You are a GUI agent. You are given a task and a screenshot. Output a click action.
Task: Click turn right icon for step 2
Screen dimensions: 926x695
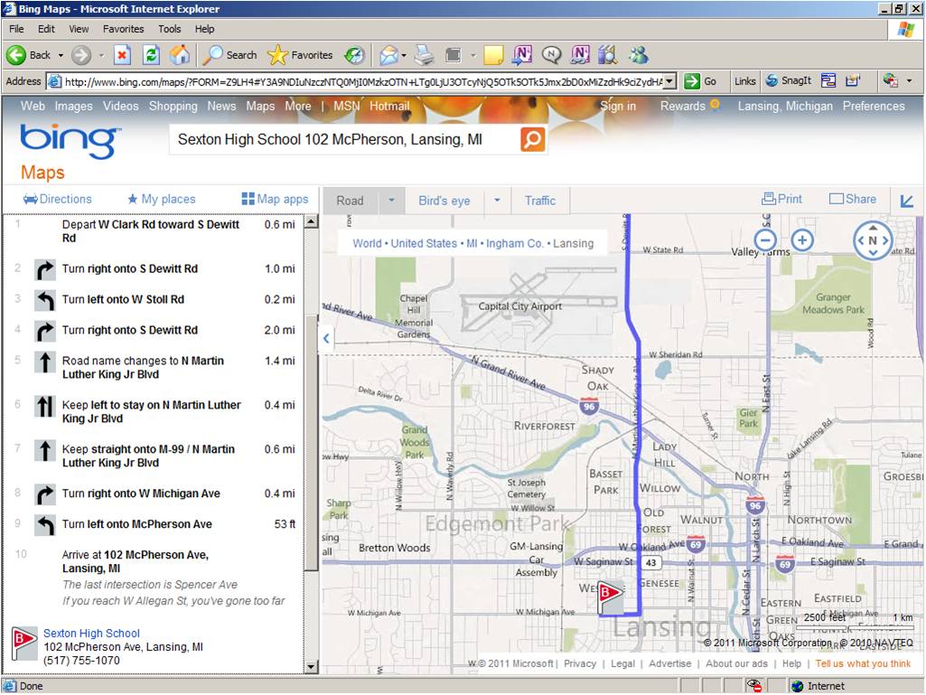tap(45, 269)
